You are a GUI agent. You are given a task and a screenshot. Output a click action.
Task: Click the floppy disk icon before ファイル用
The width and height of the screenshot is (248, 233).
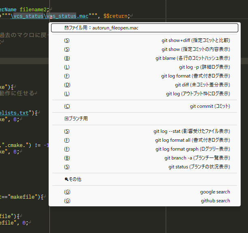(x=66, y=28)
